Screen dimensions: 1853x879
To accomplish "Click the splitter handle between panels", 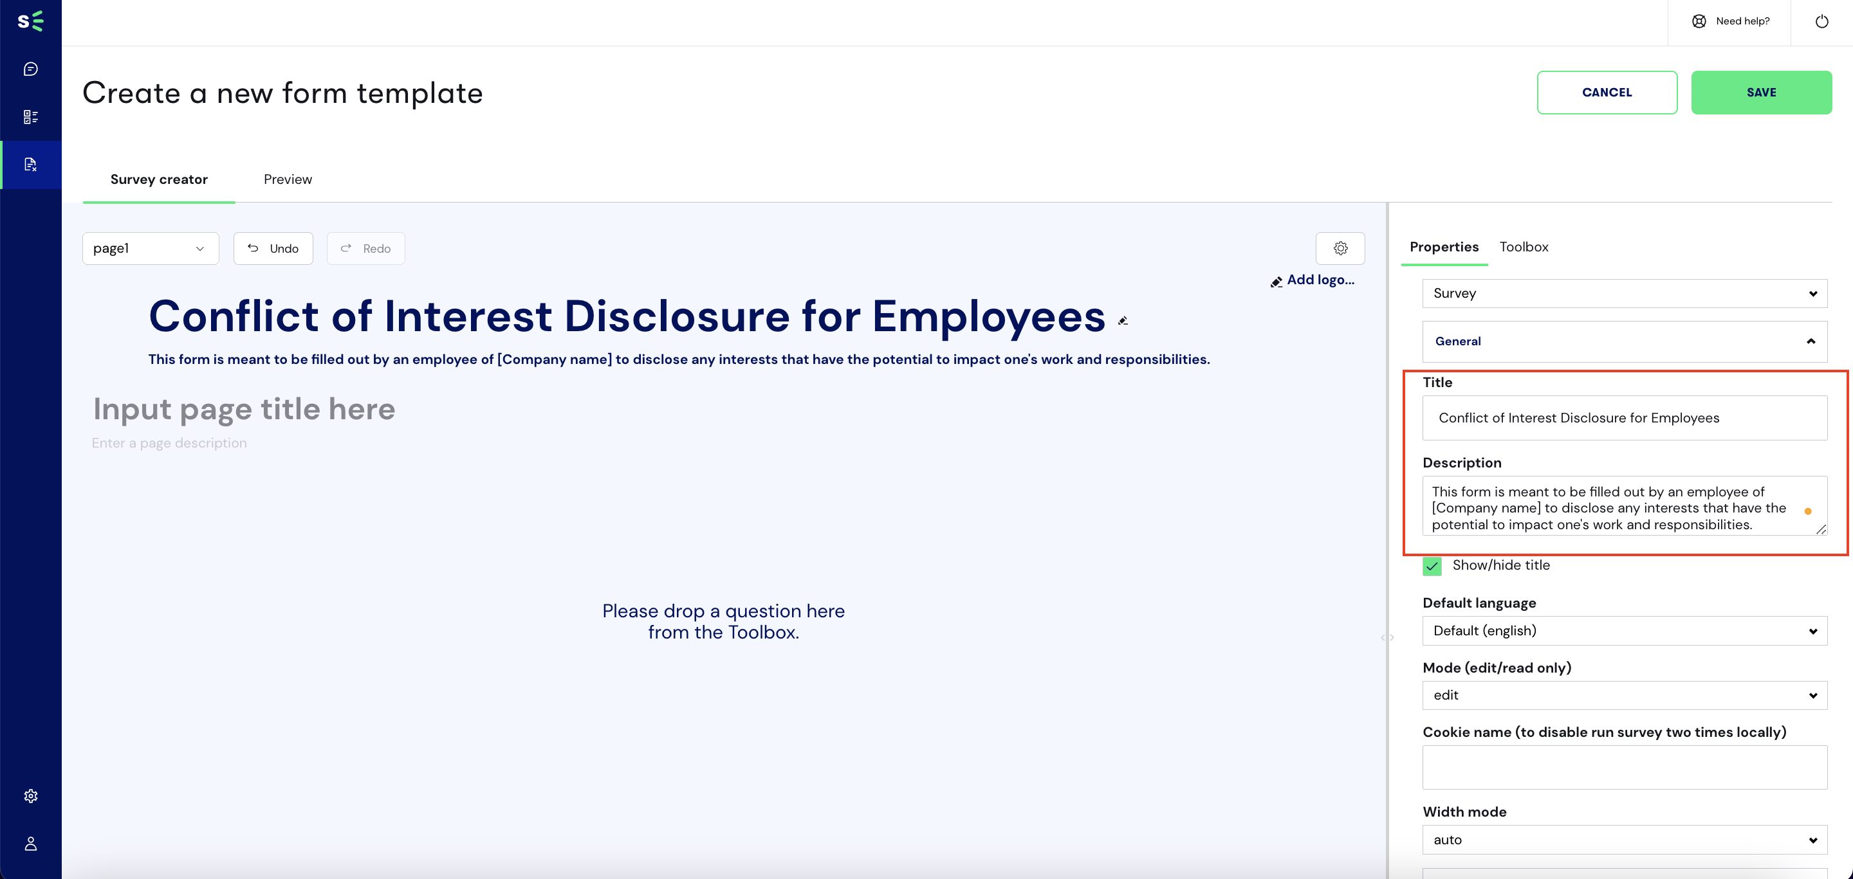I will [1388, 637].
